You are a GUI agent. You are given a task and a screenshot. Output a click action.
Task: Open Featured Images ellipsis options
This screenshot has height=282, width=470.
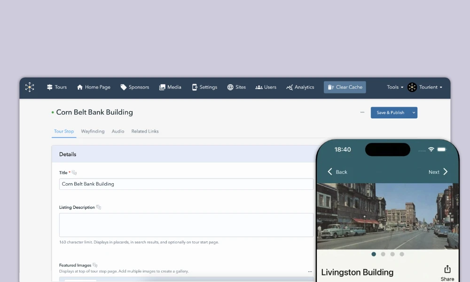(310, 272)
